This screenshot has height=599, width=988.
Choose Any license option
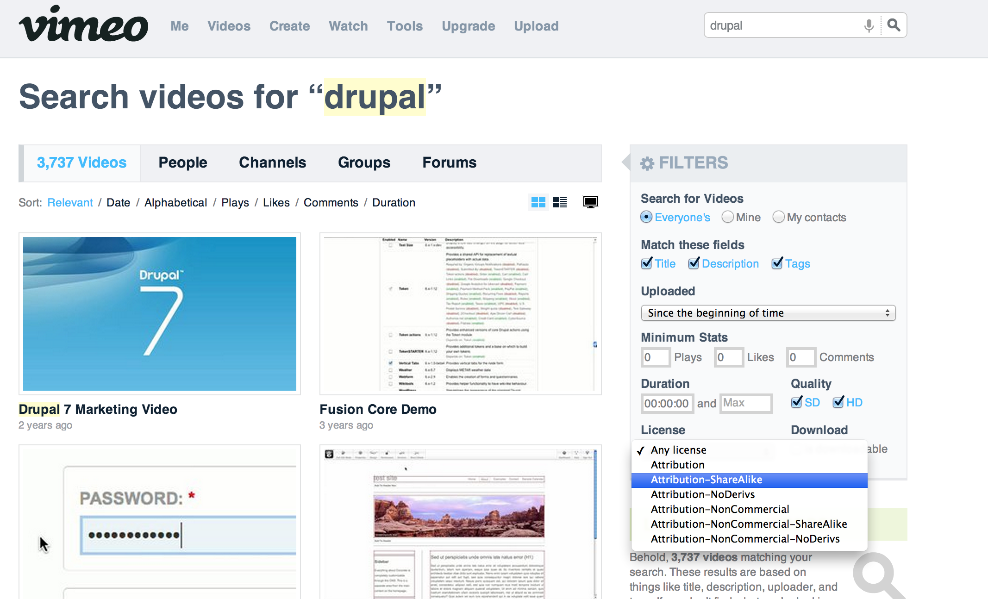click(x=749, y=450)
